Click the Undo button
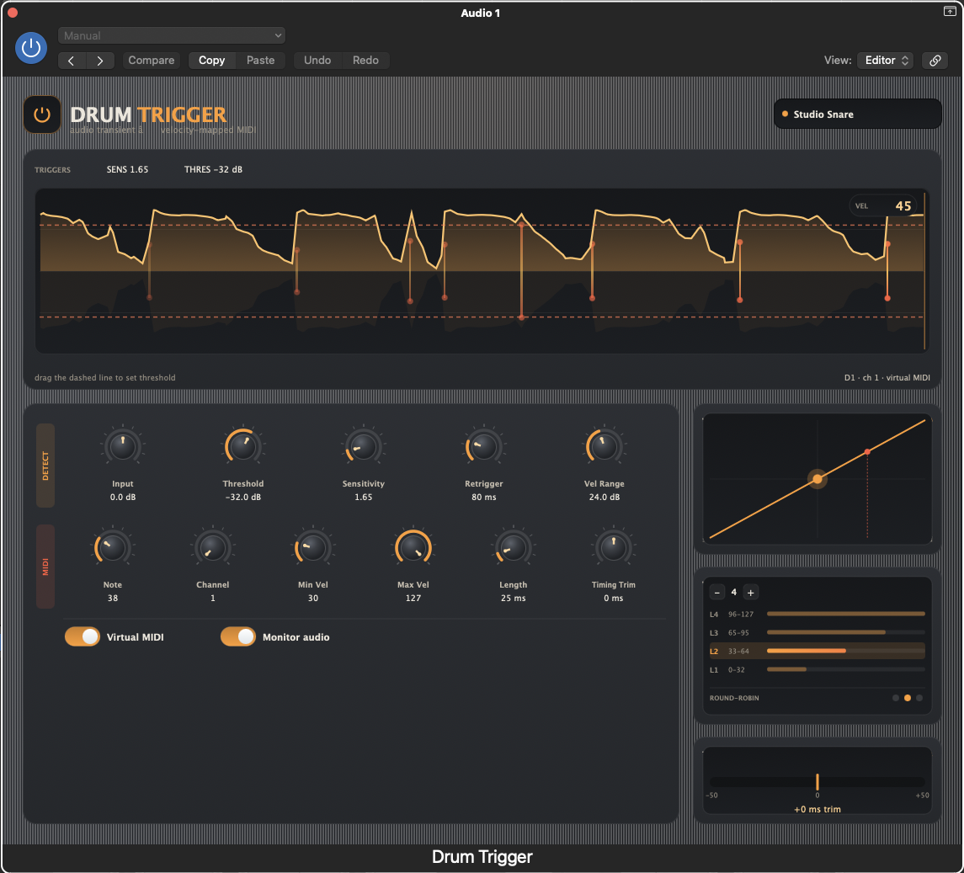The width and height of the screenshot is (964, 873). pos(317,61)
